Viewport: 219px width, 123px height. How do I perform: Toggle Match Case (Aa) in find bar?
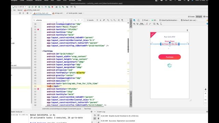[x=75, y=20]
